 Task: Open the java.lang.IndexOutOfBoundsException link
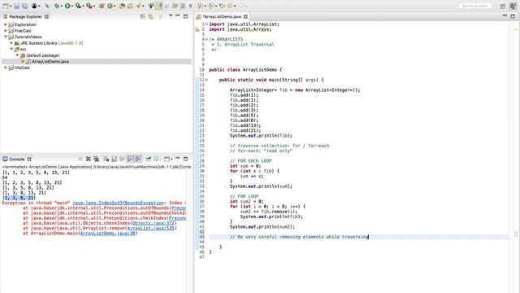119,203
